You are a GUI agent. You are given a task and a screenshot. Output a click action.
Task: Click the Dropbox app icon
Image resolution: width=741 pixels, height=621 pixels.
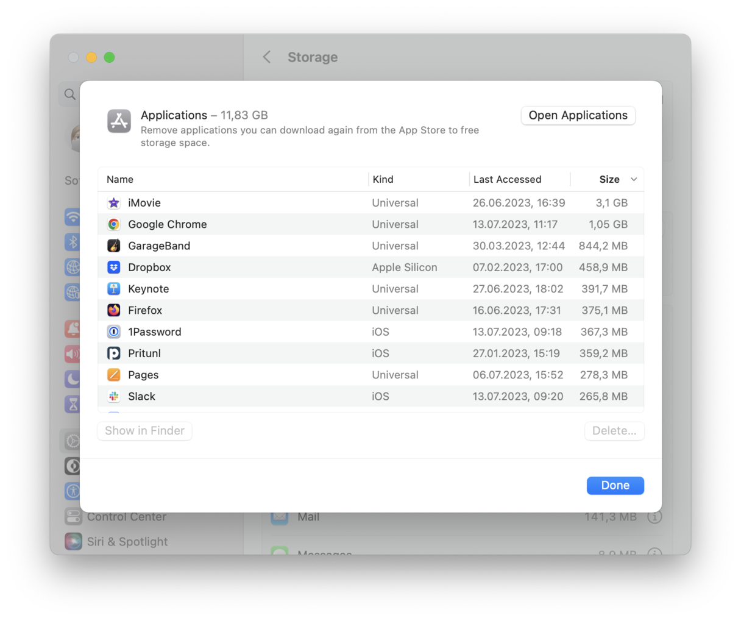click(113, 267)
